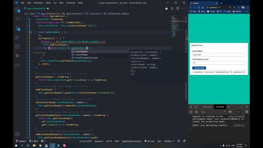This screenshot has height=148, width=263.
Task: Open DevTools customize menu with three dots
Action: (242, 107)
